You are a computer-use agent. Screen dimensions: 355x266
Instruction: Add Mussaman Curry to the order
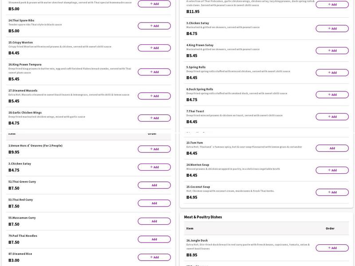pos(154,221)
